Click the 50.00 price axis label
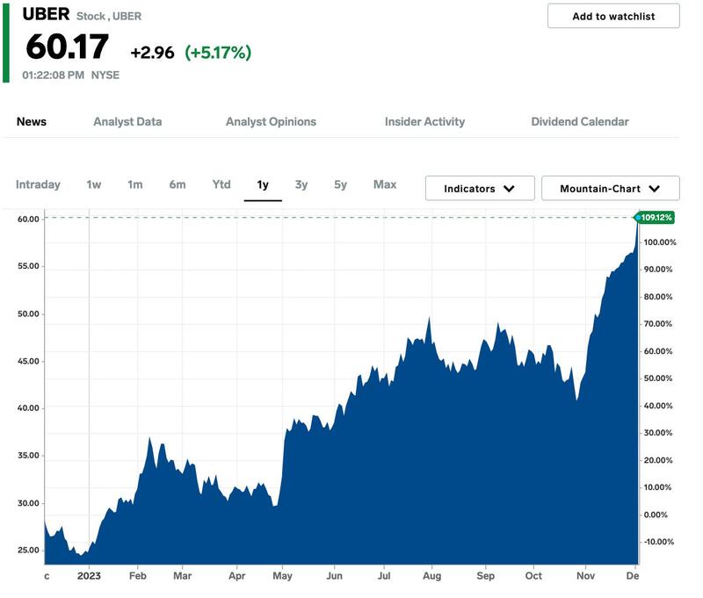The height and width of the screenshot is (598, 703). tap(28, 314)
